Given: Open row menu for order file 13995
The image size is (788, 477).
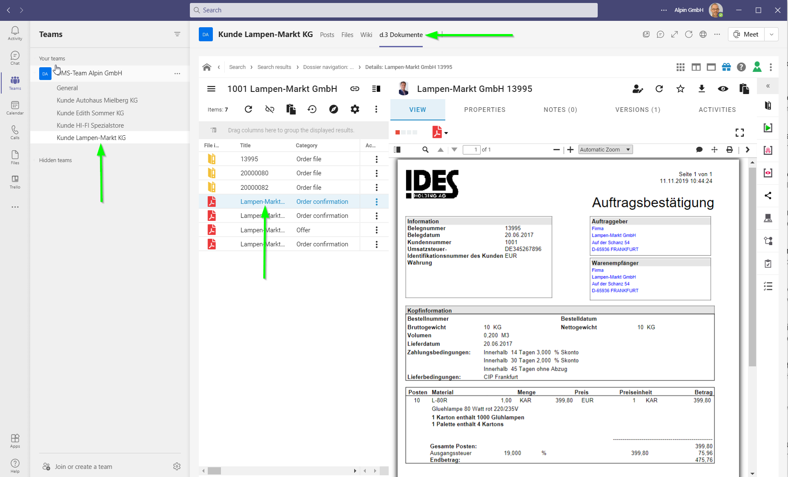Looking at the screenshot, I should click(376, 159).
